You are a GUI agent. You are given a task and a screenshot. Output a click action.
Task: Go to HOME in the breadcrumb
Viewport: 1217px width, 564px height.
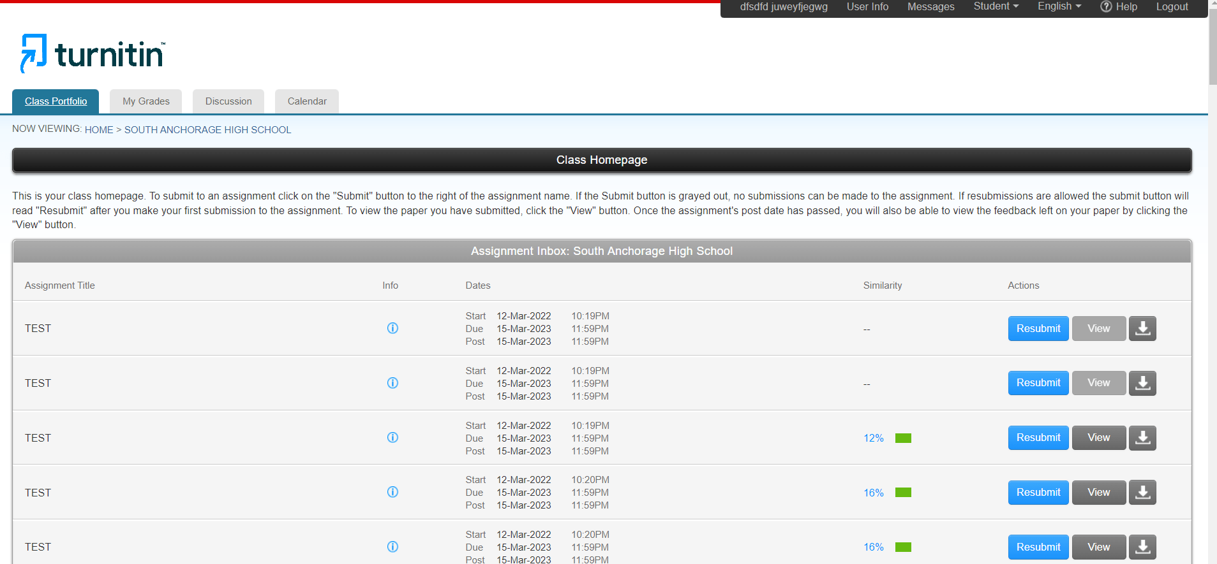pos(99,130)
